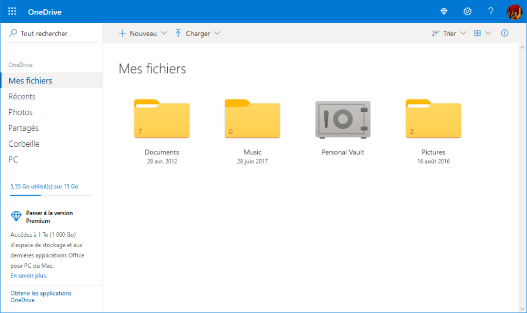
Task: Expand the Trier sort chevron
Action: point(463,33)
